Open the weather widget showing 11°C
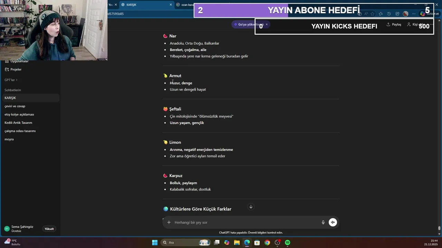The width and height of the screenshot is (442, 248). tap(12, 242)
